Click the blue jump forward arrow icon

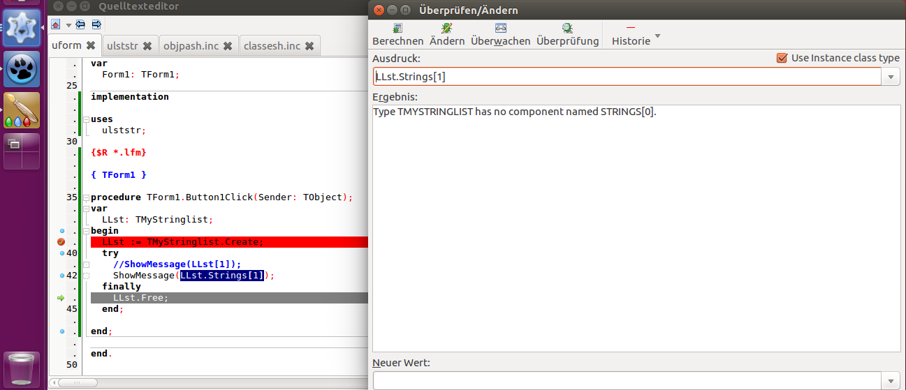(96, 24)
